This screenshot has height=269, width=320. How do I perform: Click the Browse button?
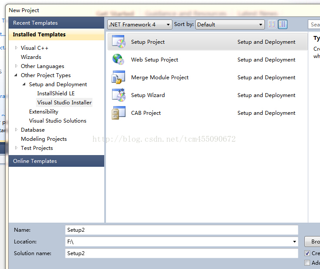click(312, 242)
